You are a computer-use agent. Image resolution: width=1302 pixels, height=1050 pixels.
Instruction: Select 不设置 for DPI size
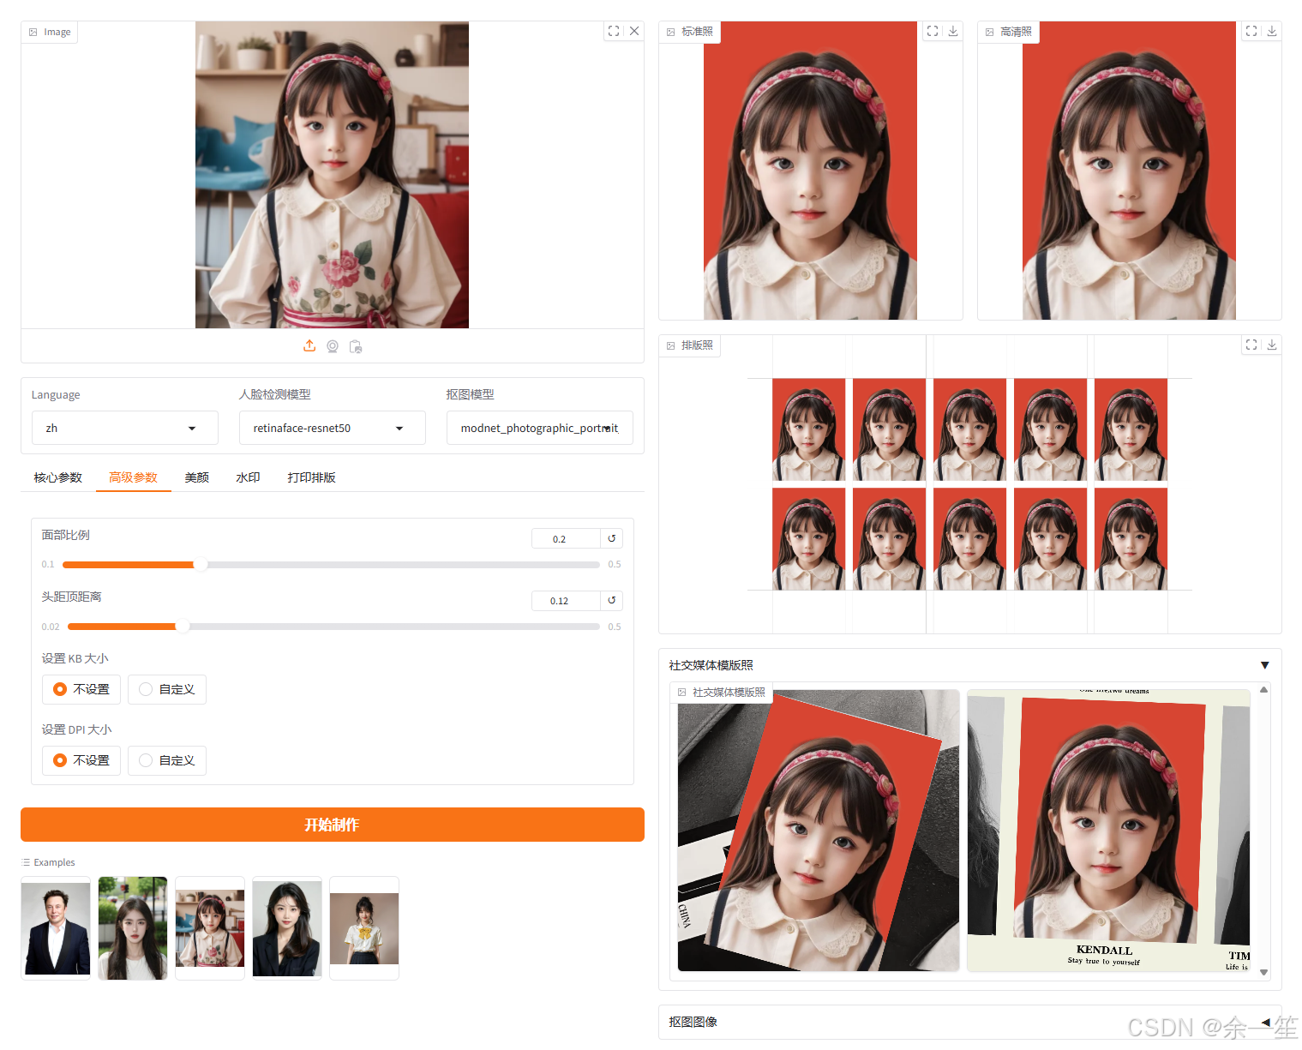tap(81, 760)
